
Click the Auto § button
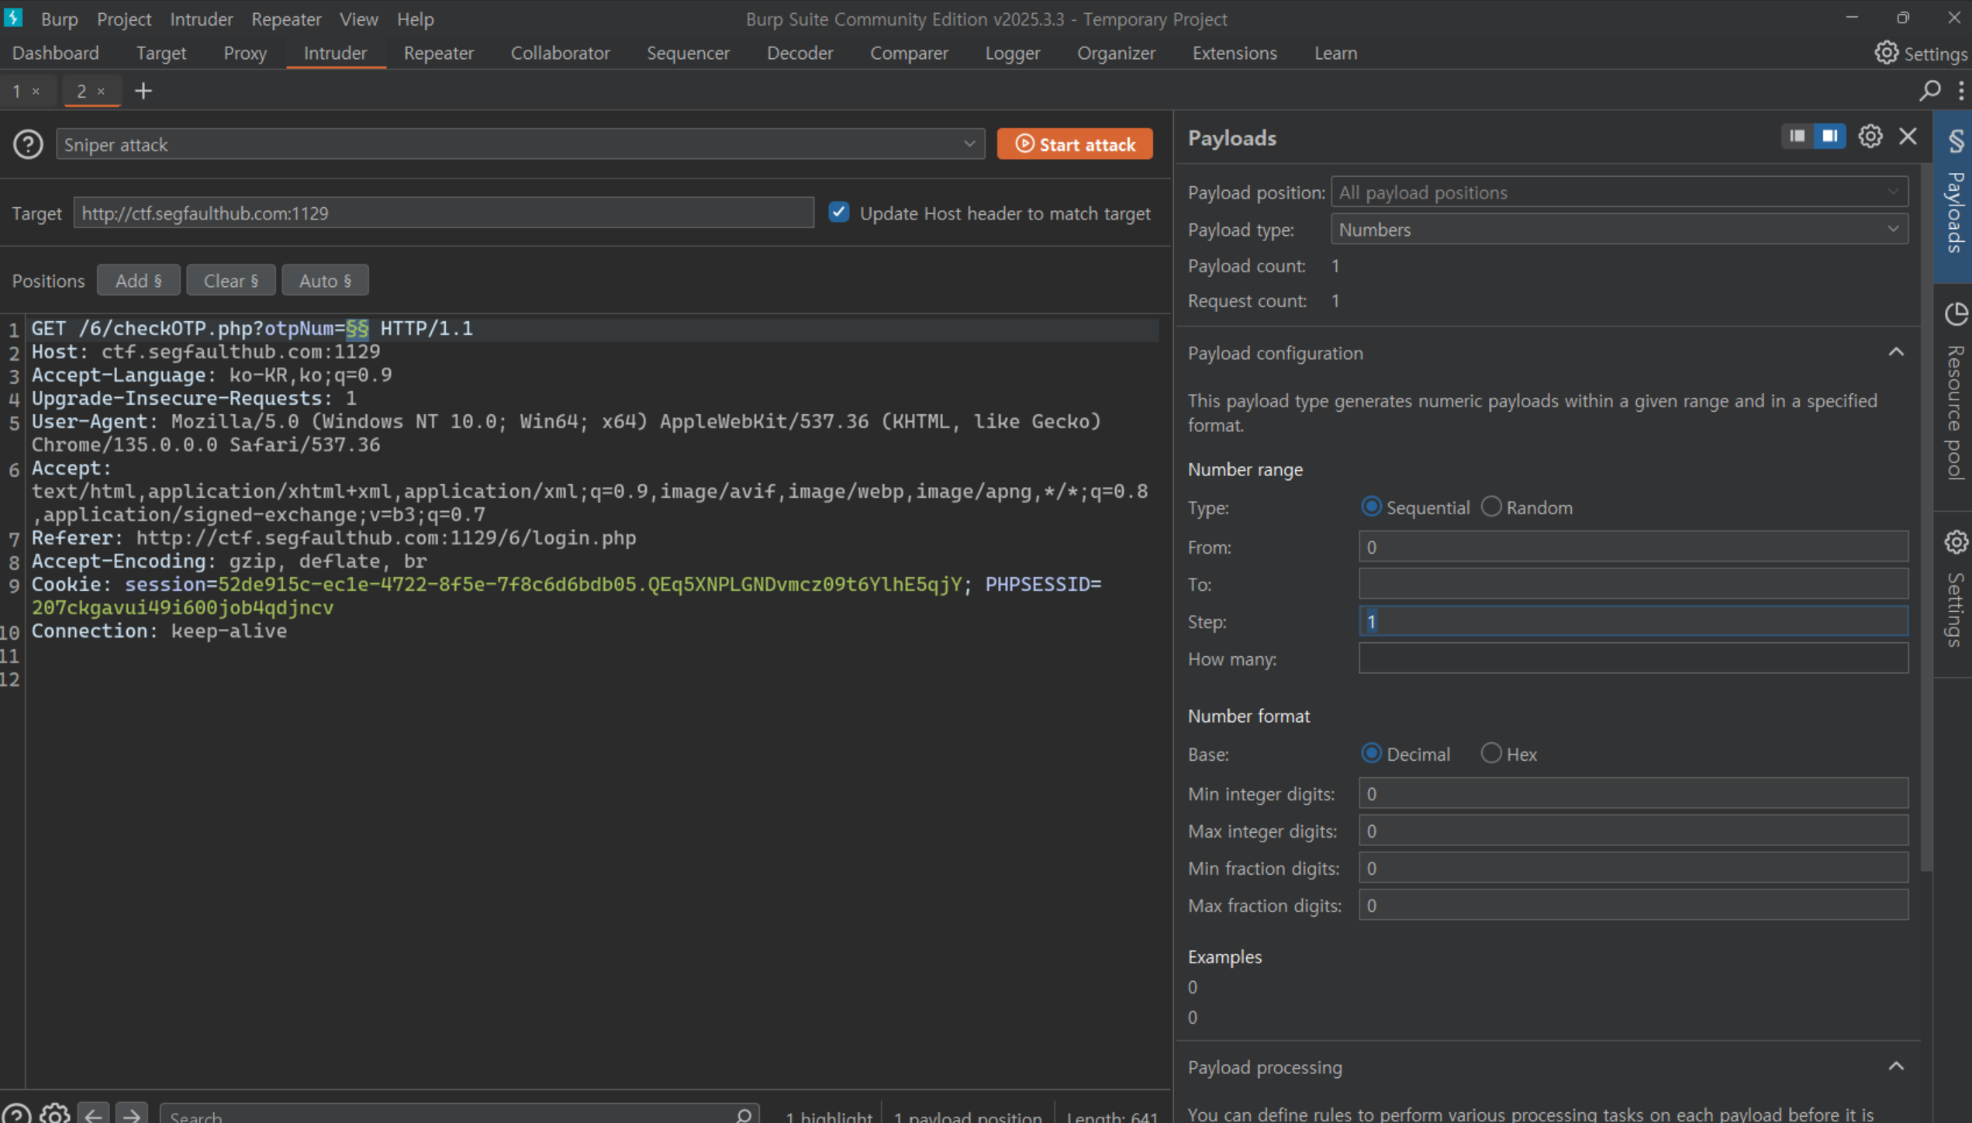(x=326, y=280)
